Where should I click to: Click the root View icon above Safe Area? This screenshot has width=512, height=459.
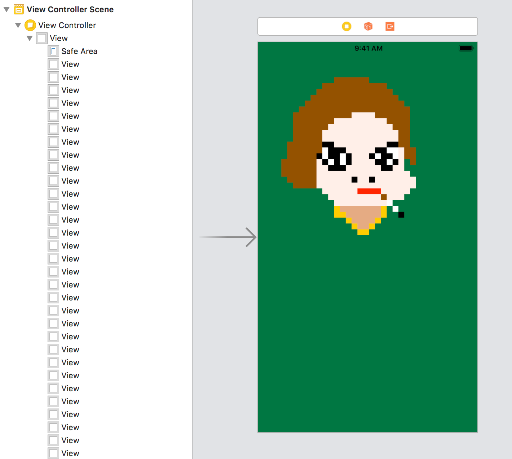42,38
